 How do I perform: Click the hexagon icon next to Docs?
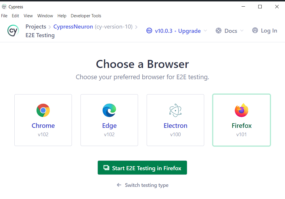pos(219,31)
